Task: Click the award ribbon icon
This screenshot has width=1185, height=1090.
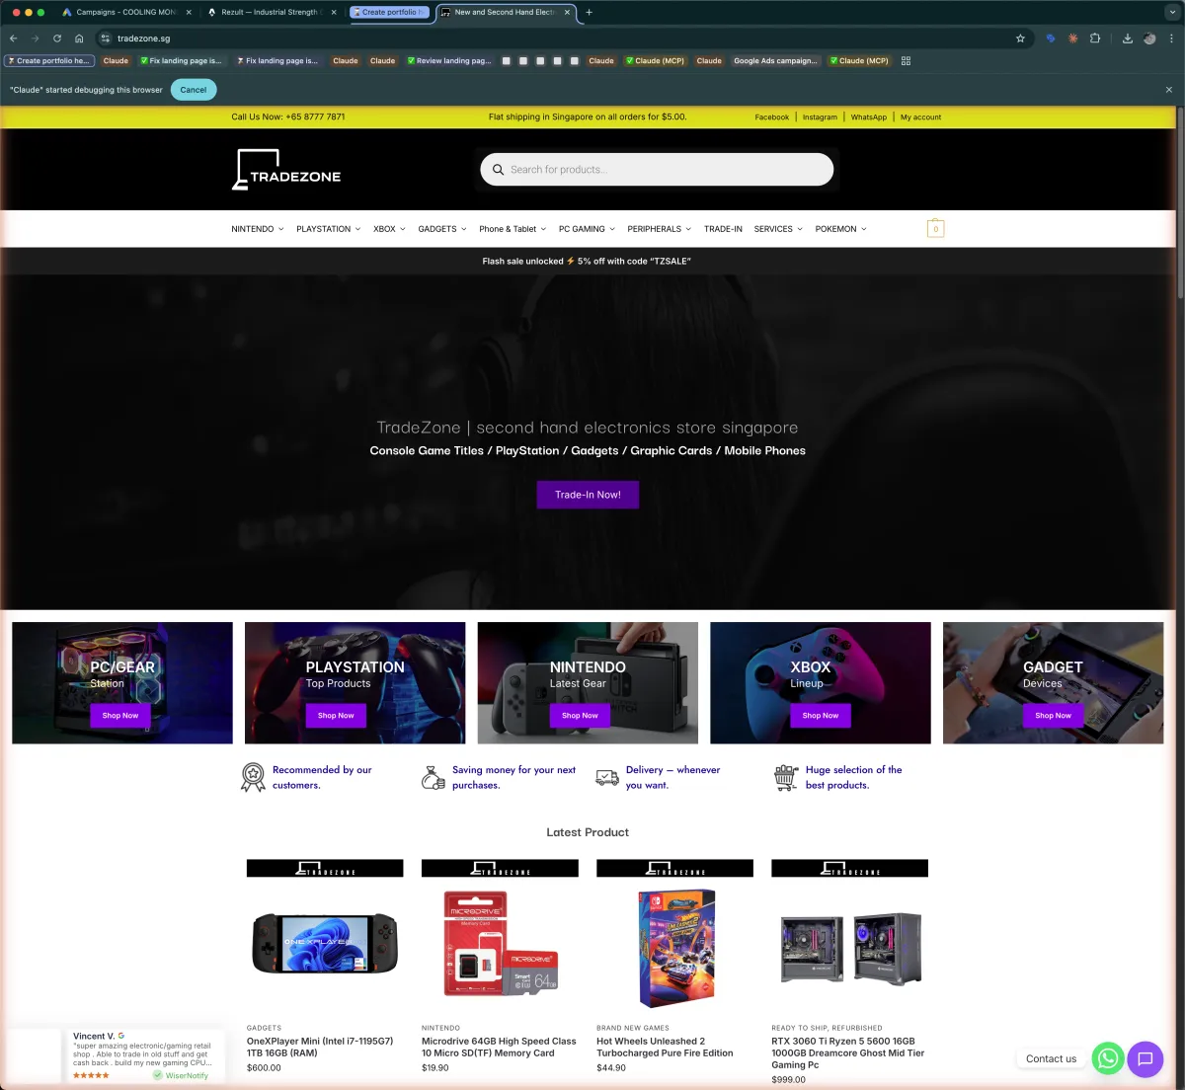Action: (253, 777)
